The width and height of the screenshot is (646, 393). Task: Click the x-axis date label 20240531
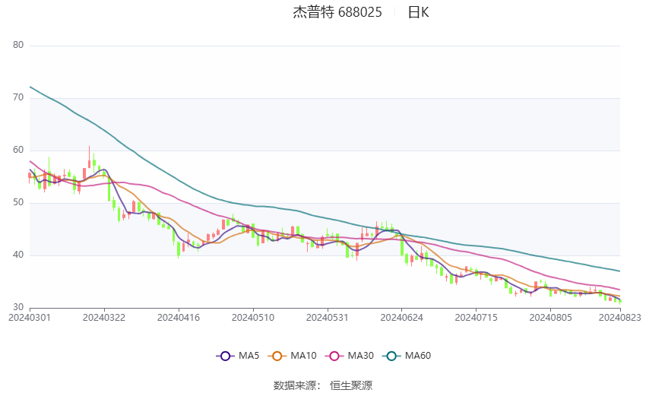point(327,318)
